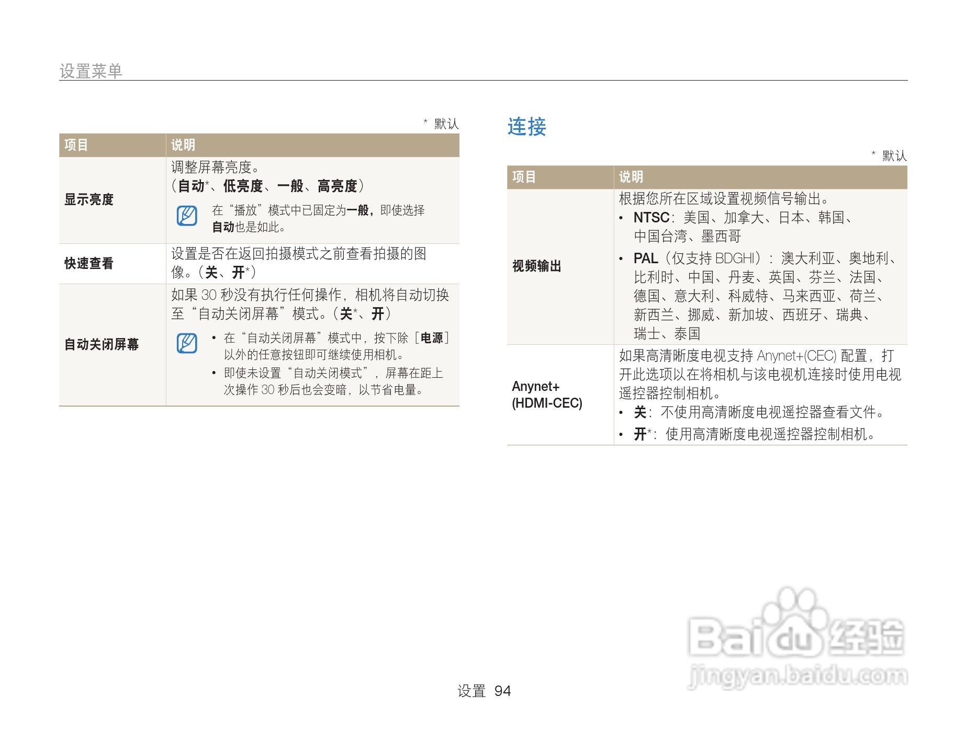The image size is (967, 730).
Task: Open the 高亮度 brightness option
Action: pos(339,186)
